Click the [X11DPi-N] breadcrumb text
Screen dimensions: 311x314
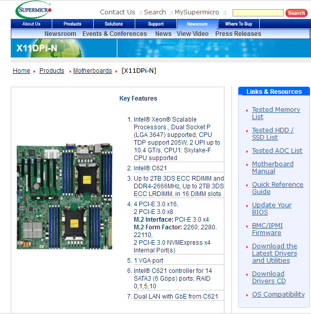tap(139, 71)
